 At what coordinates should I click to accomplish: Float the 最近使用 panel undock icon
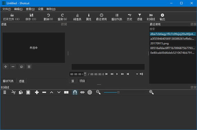click(x=192, y=24)
